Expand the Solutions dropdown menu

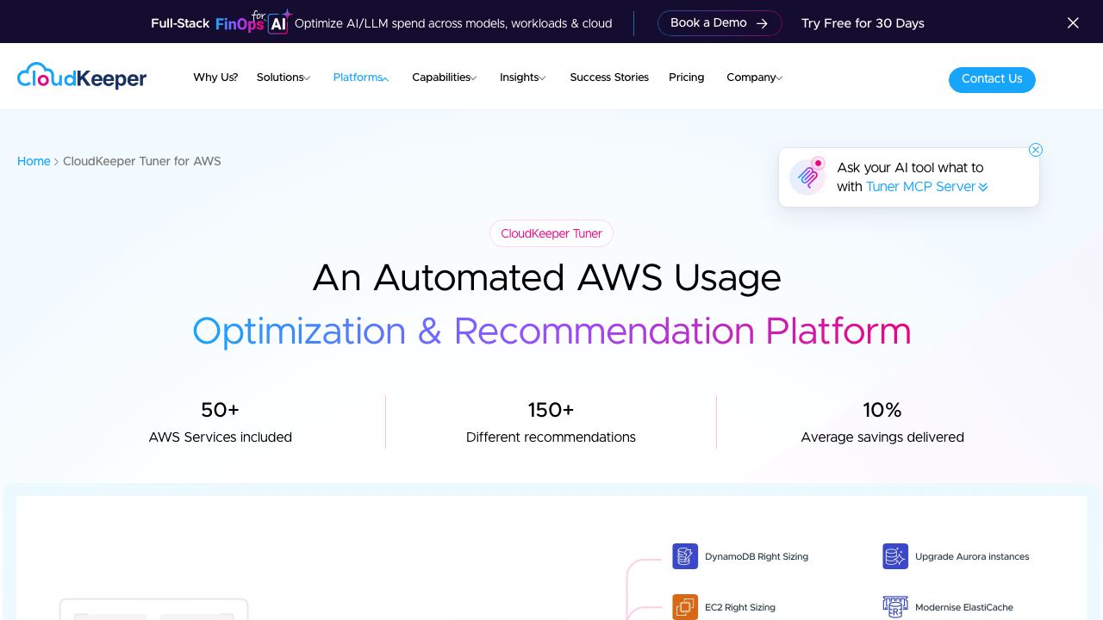284,77
